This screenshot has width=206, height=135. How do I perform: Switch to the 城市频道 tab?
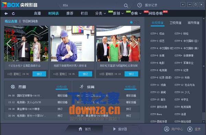tap(193, 23)
